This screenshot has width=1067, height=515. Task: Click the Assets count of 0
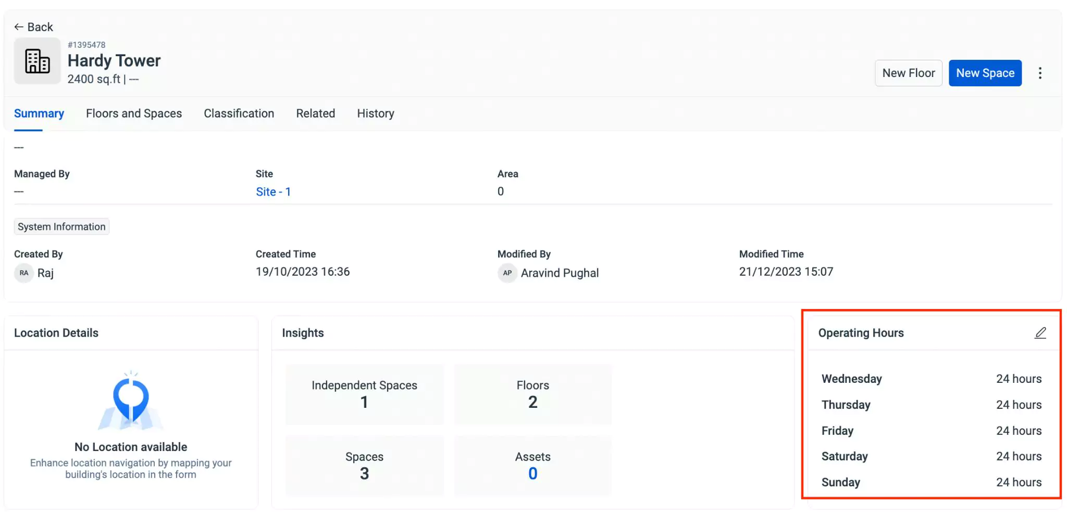[x=532, y=473]
